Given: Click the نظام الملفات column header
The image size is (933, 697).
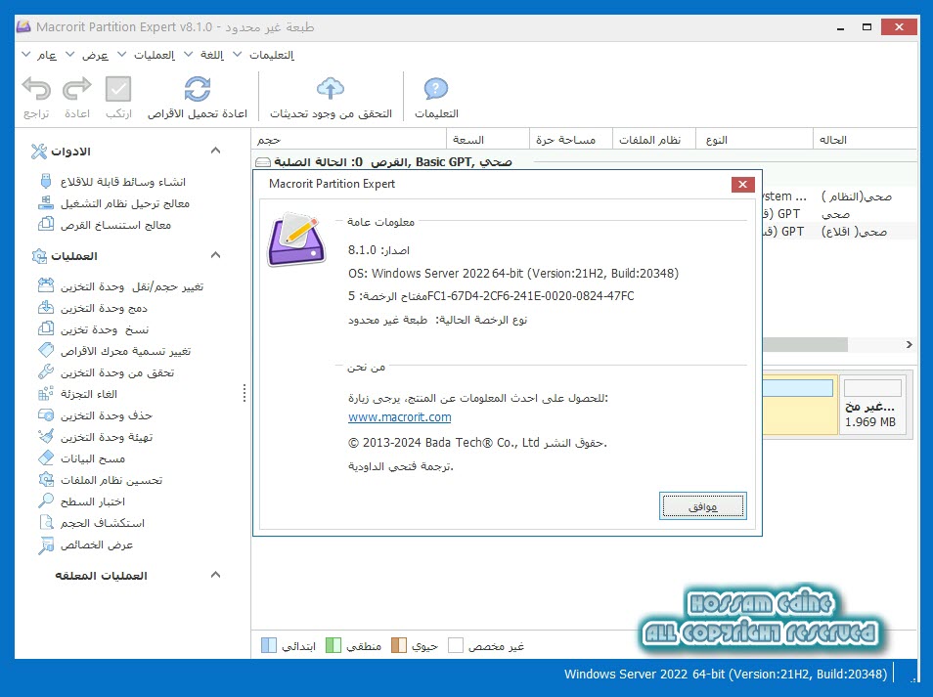Looking at the screenshot, I should (654, 140).
